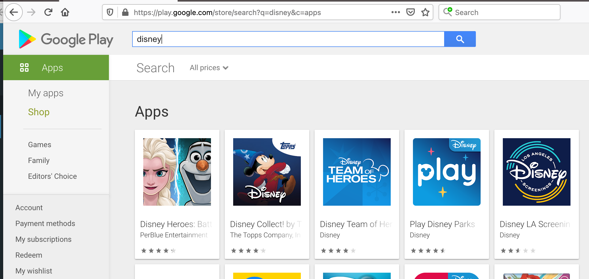The image size is (589, 279).
Task: Open Payment methods link
Action: click(x=45, y=224)
